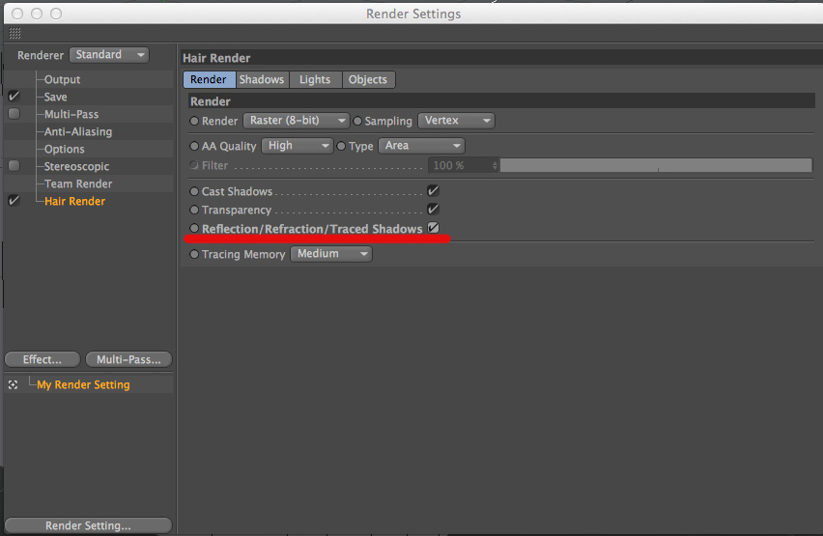The width and height of the screenshot is (823, 536).
Task: Select Anti-Aliasing in the settings list
Action: pyautogui.click(x=77, y=131)
